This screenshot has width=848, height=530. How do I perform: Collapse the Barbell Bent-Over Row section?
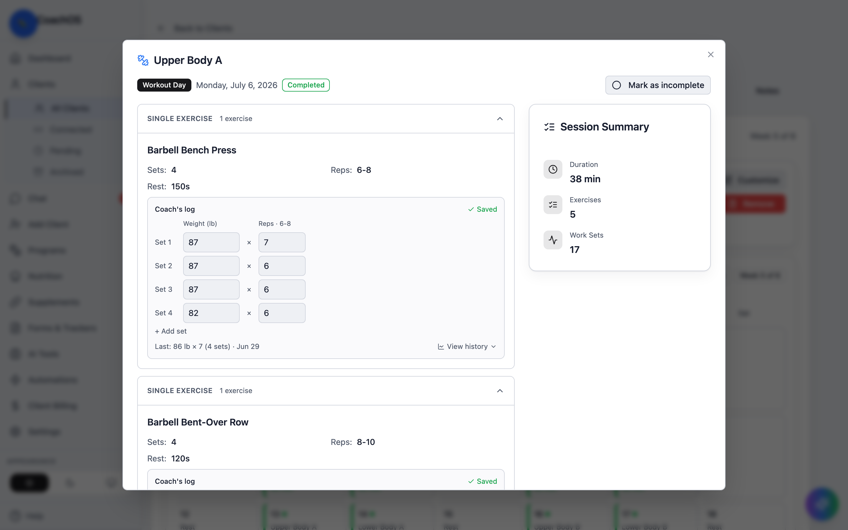click(x=500, y=391)
